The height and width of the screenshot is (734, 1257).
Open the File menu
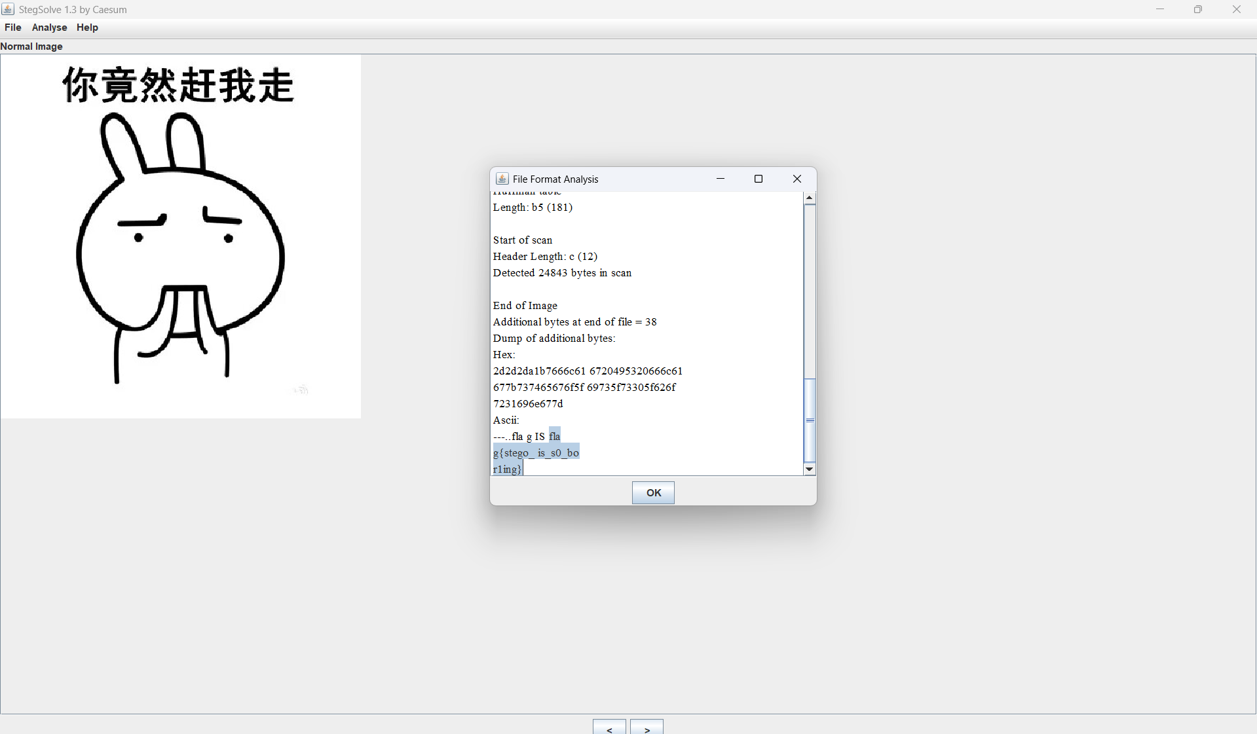13,28
